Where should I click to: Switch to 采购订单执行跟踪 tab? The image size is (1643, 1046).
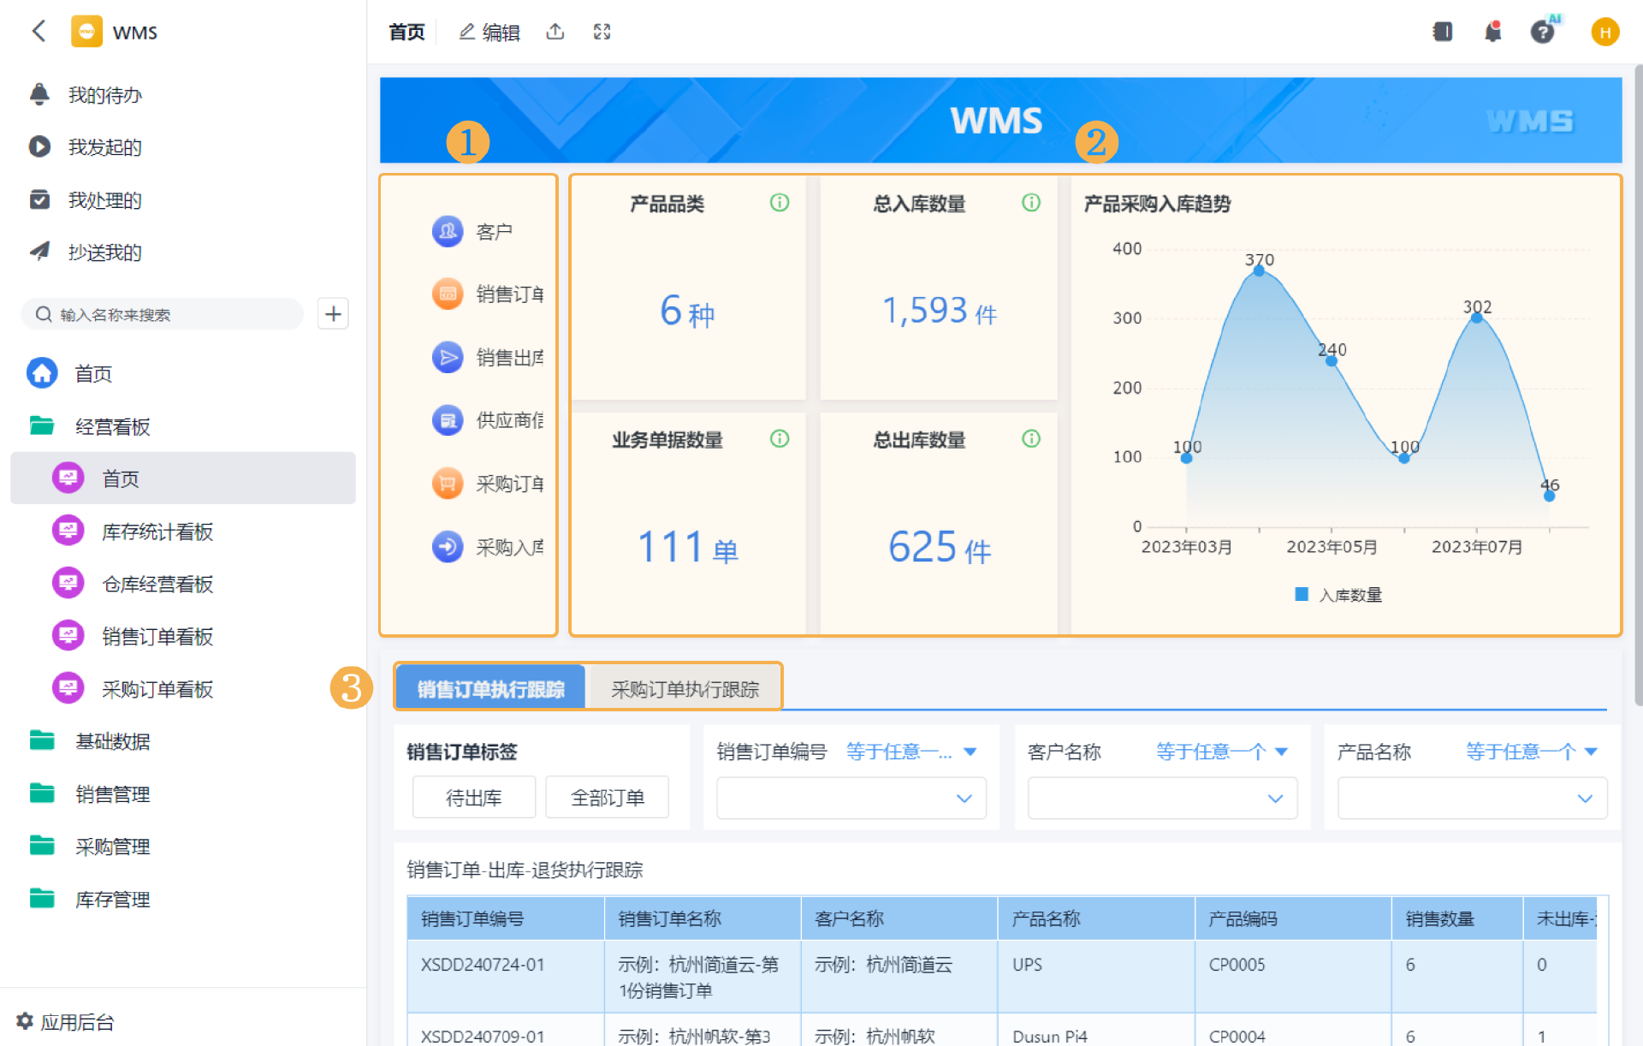[685, 689]
